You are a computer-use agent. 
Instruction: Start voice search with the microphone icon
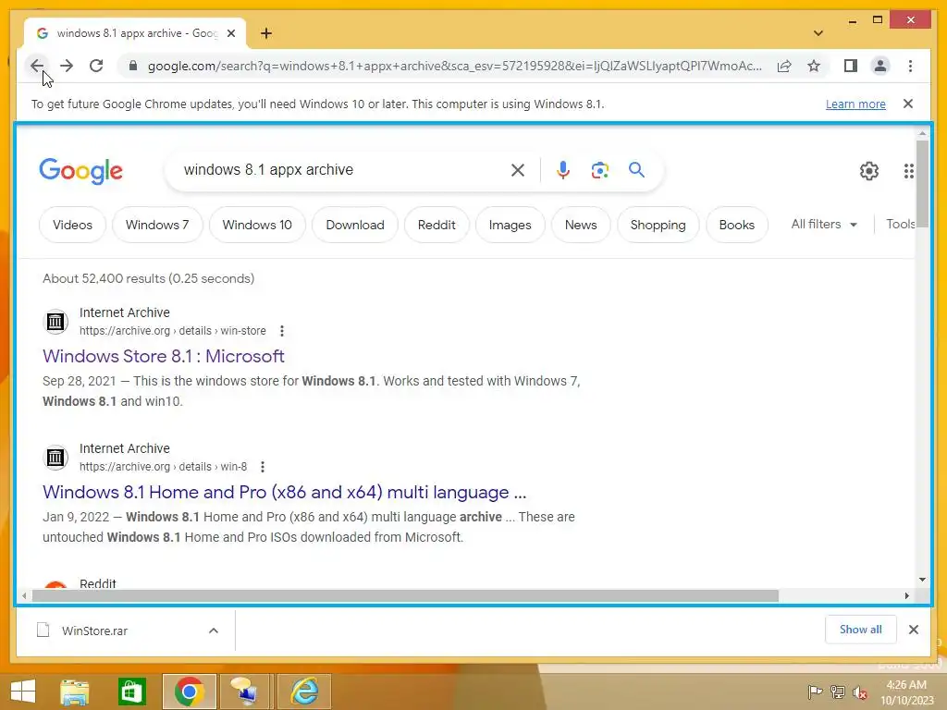coord(563,170)
